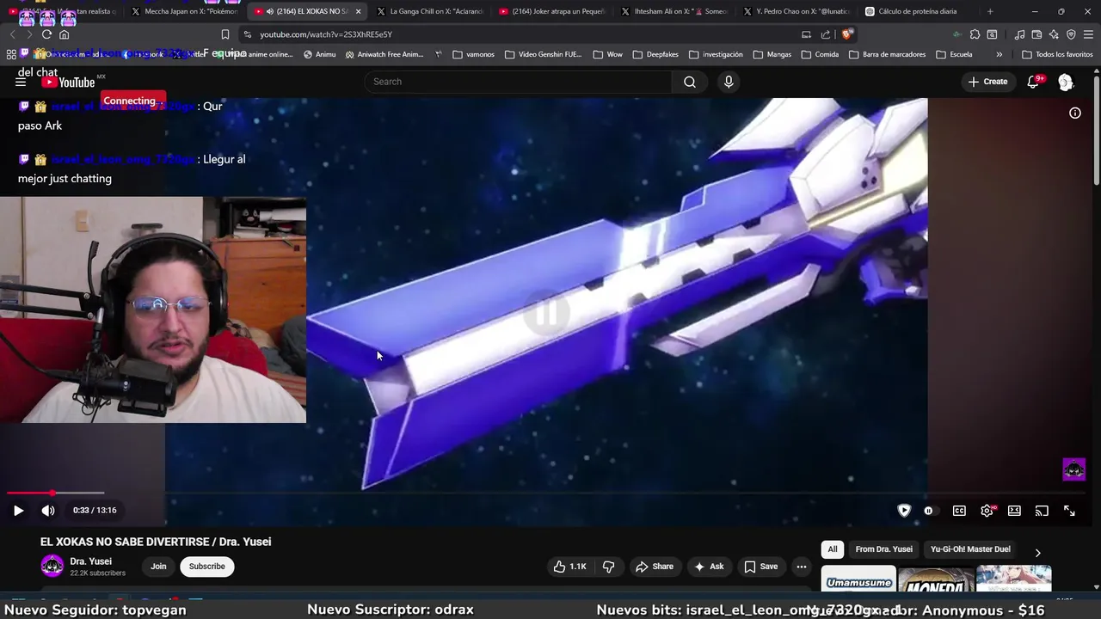Click the browser home button
This screenshot has height=619, width=1101.
pos(64,34)
